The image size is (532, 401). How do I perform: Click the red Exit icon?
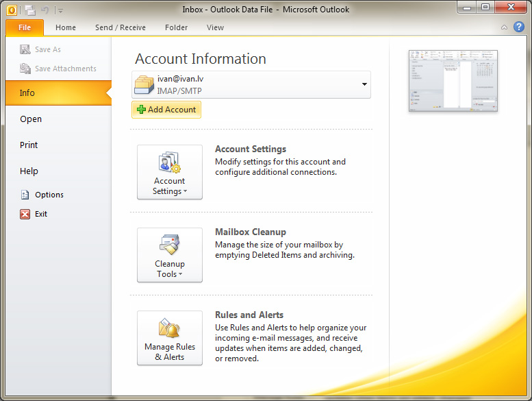pyautogui.click(x=25, y=214)
